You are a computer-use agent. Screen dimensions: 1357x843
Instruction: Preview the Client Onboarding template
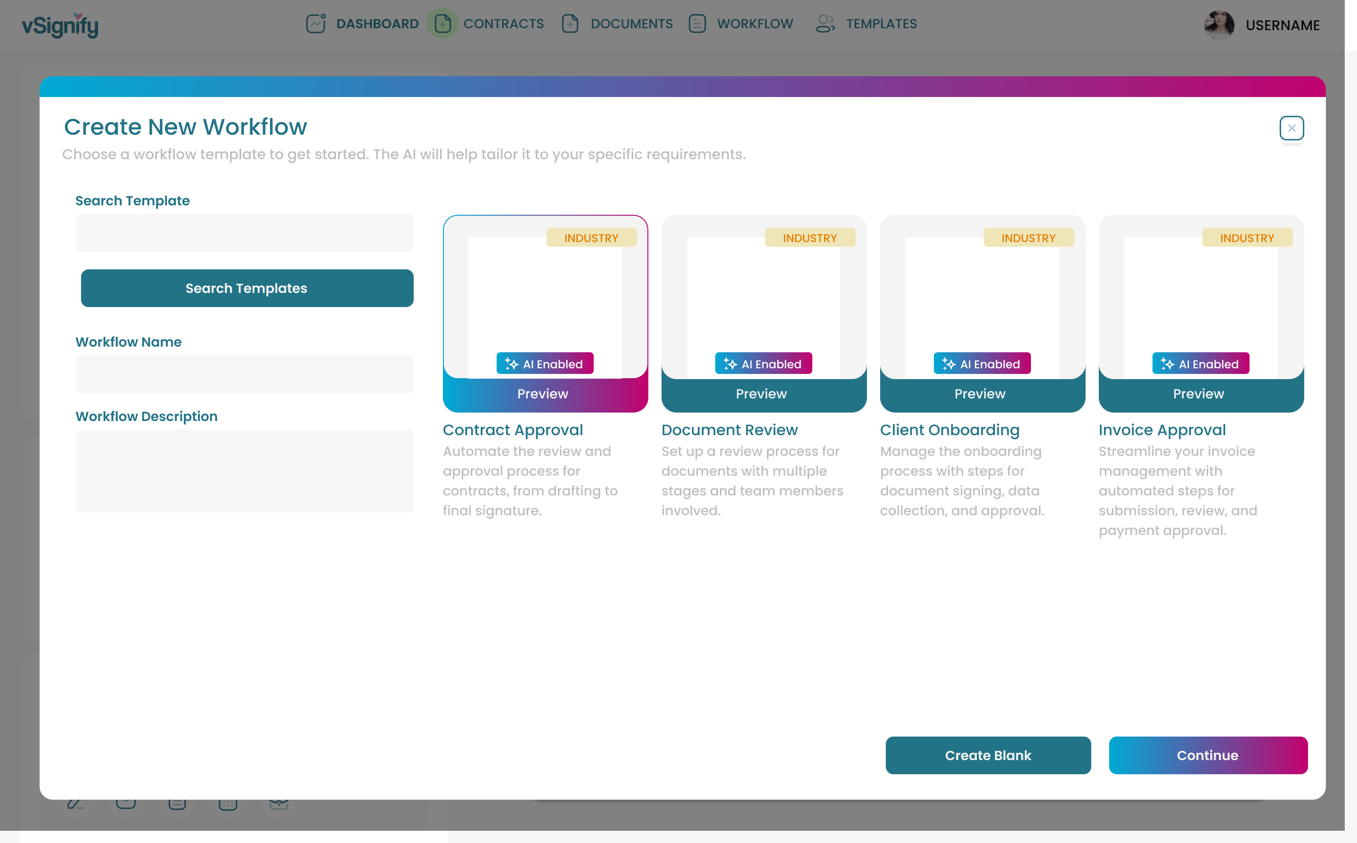(980, 394)
